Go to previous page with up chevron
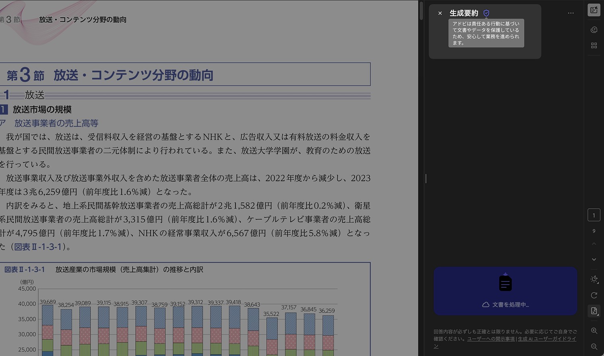This screenshot has width=604, height=356. pos(594,244)
